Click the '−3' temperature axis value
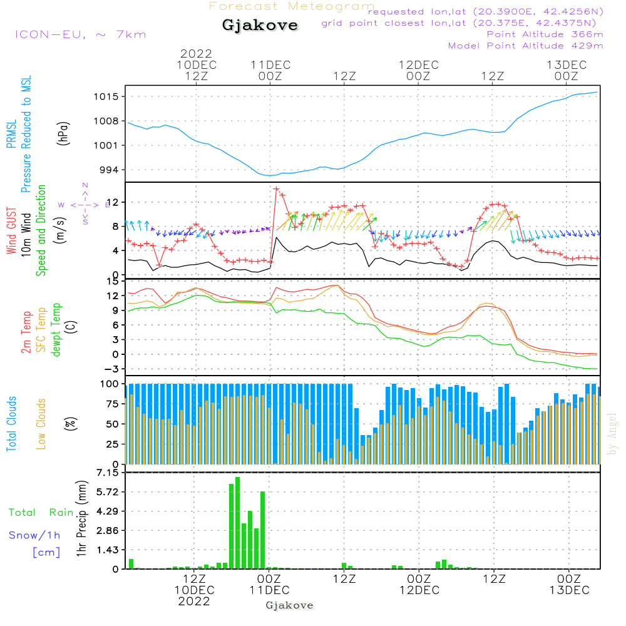 point(112,369)
